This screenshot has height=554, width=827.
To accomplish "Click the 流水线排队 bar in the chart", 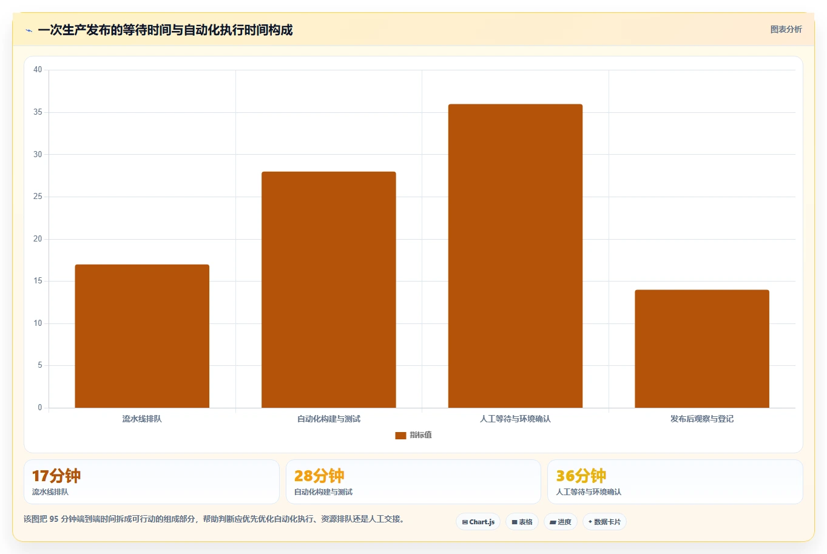I will tap(142, 336).
